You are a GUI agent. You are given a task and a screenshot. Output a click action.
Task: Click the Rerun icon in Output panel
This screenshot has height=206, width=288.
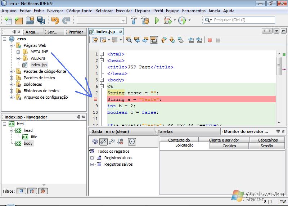coord(95,142)
